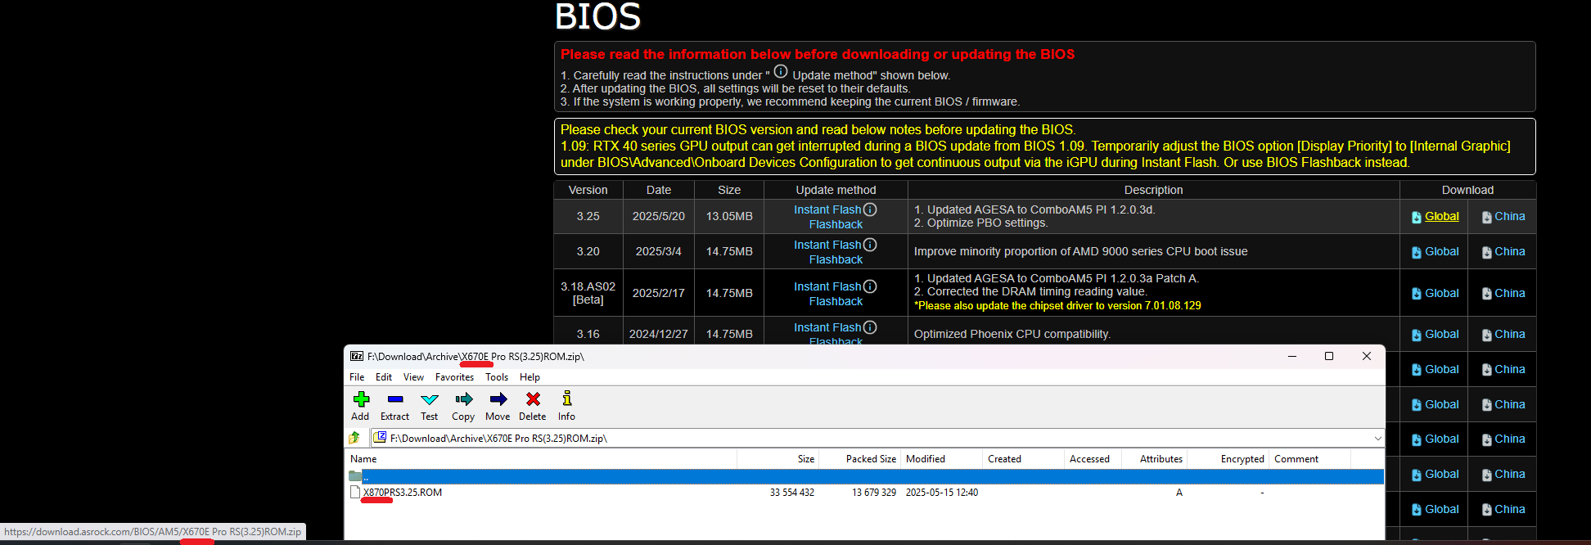Viewport: 1591px width, 545px height.
Task: Open Flashback link for version 3.25
Action: pos(836,224)
